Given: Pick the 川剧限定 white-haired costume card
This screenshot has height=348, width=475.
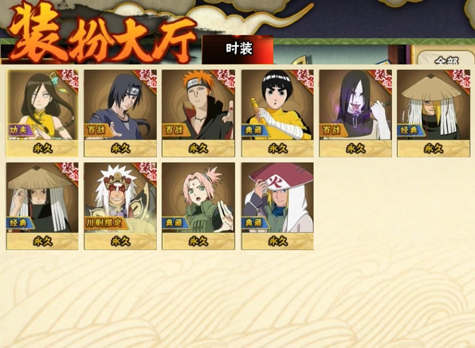Looking at the screenshot, I should [120, 206].
